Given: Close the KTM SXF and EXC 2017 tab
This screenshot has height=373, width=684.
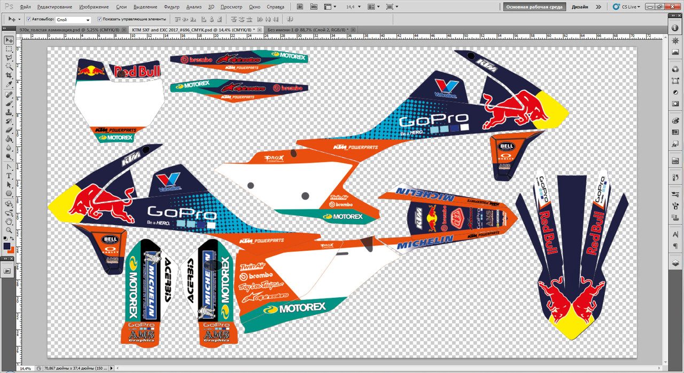Looking at the screenshot, I should [x=260, y=29].
